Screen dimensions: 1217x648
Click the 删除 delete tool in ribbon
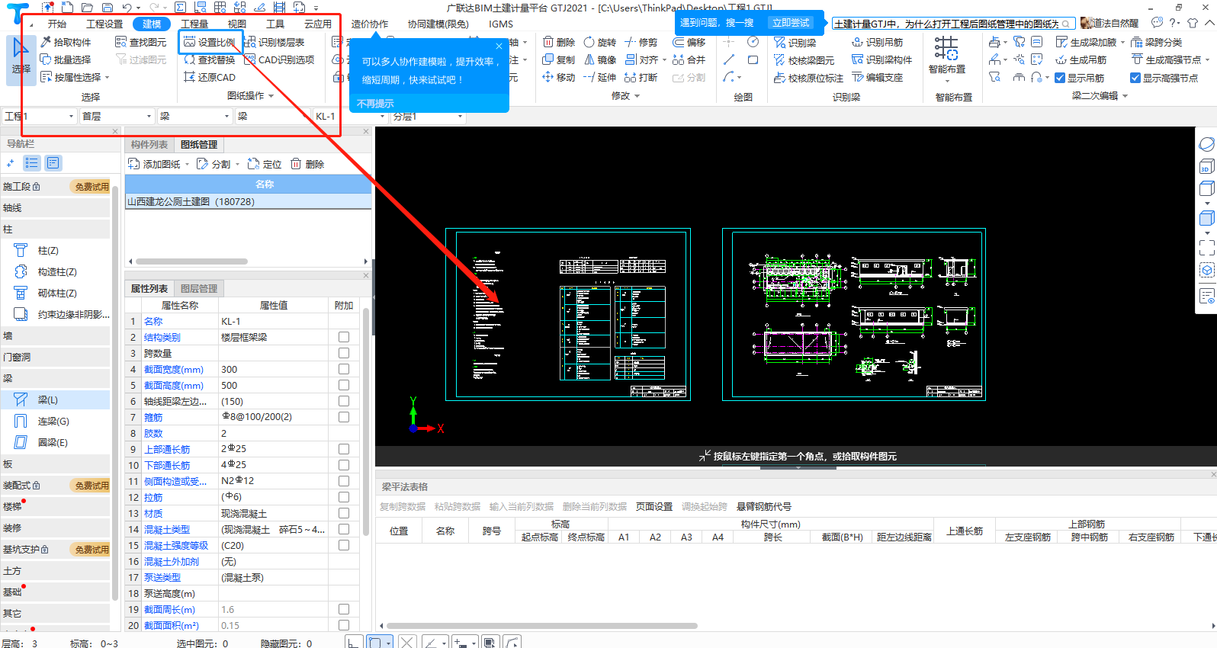(559, 42)
